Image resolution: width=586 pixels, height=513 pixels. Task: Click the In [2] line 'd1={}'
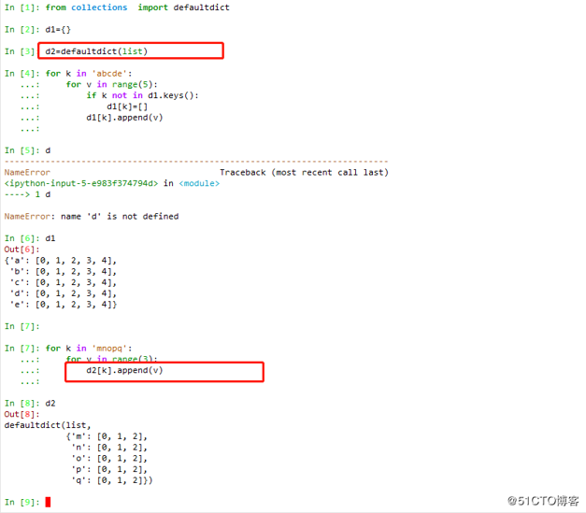(x=58, y=30)
